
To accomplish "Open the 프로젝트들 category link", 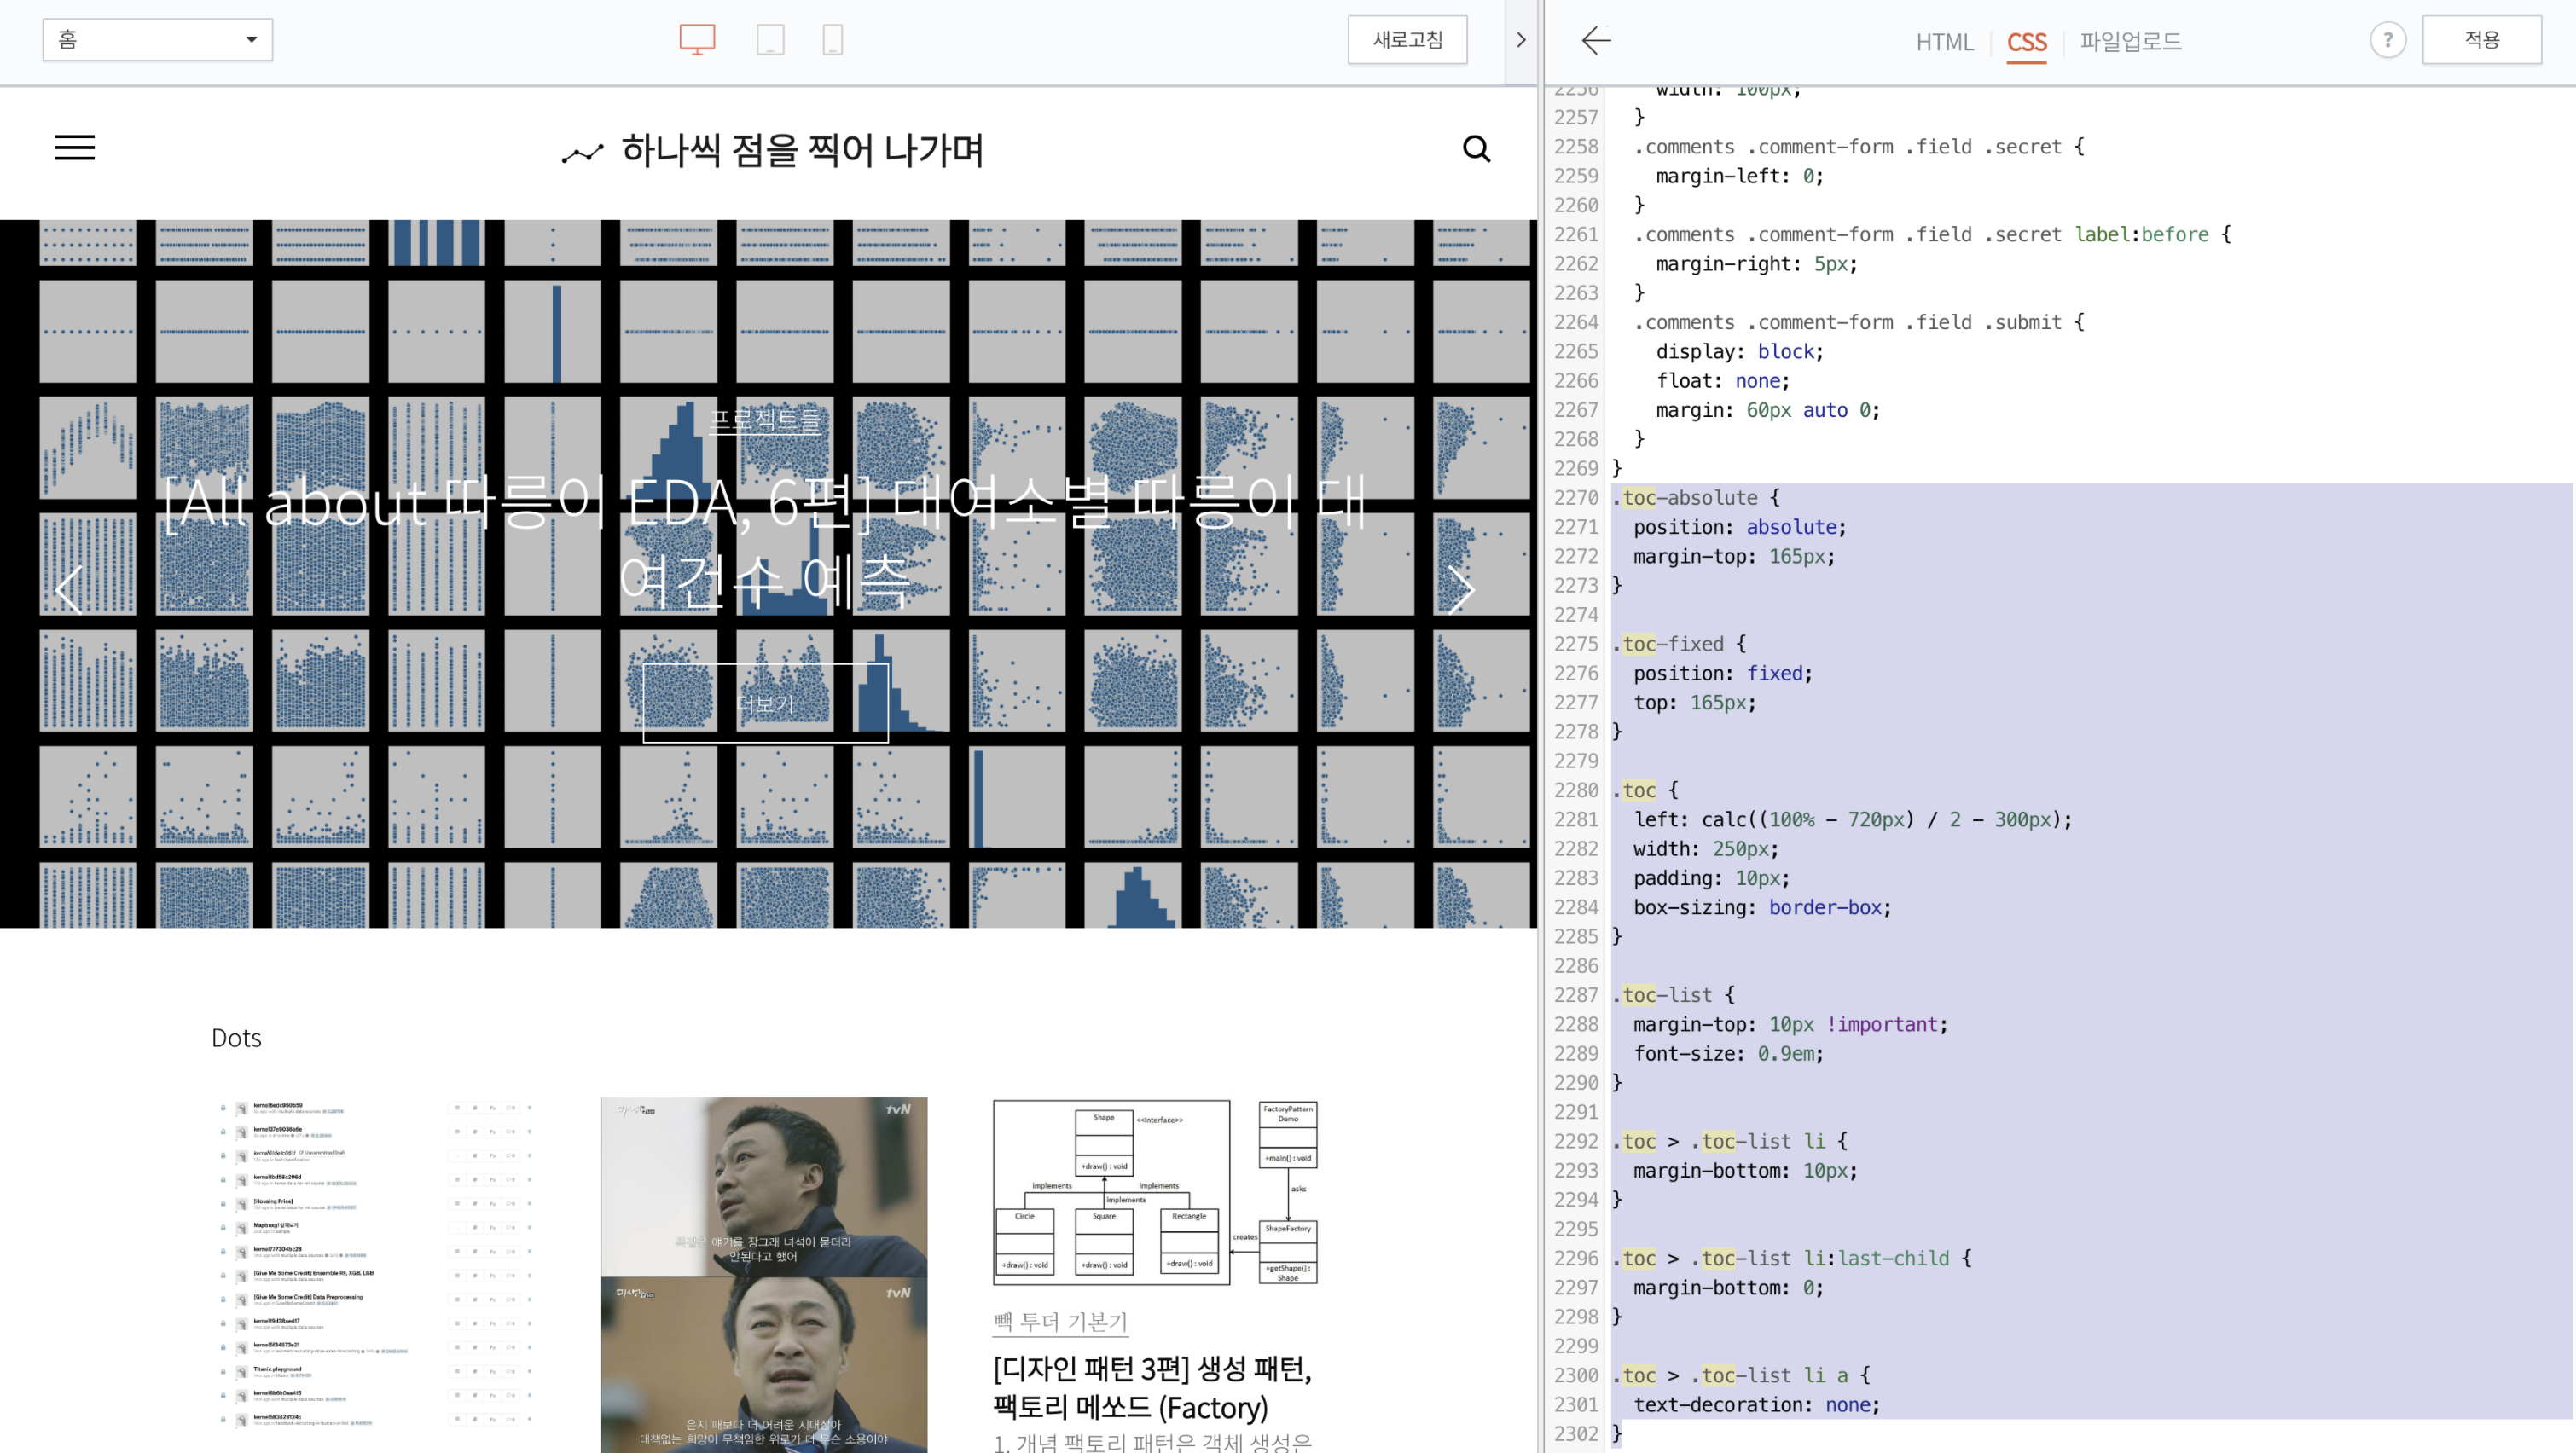I will click(x=765, y=421).
